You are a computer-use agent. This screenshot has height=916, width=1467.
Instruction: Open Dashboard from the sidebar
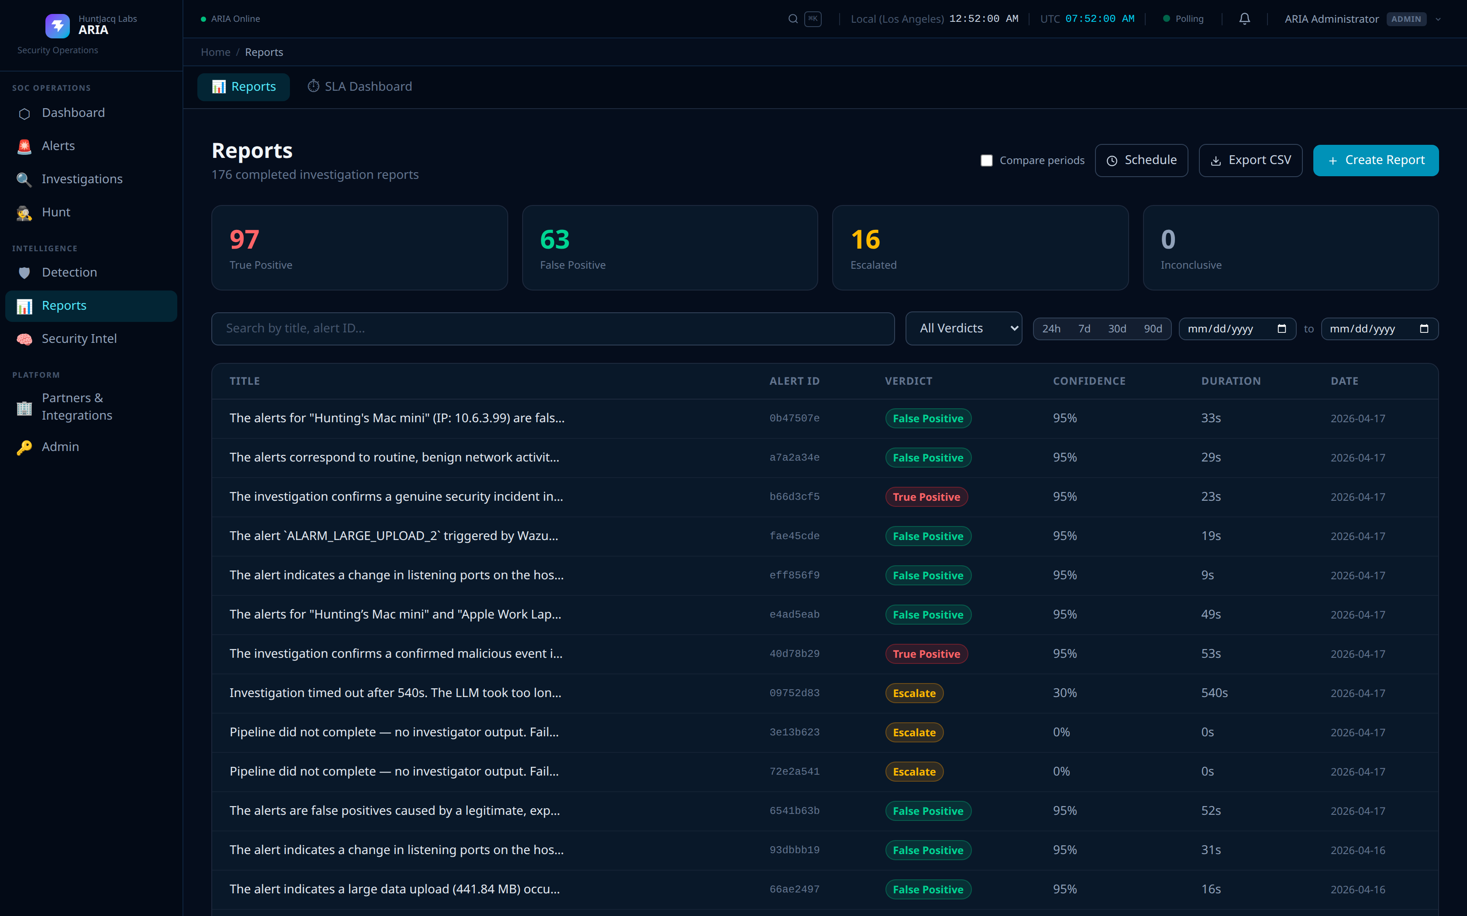(x=91, y=113)
